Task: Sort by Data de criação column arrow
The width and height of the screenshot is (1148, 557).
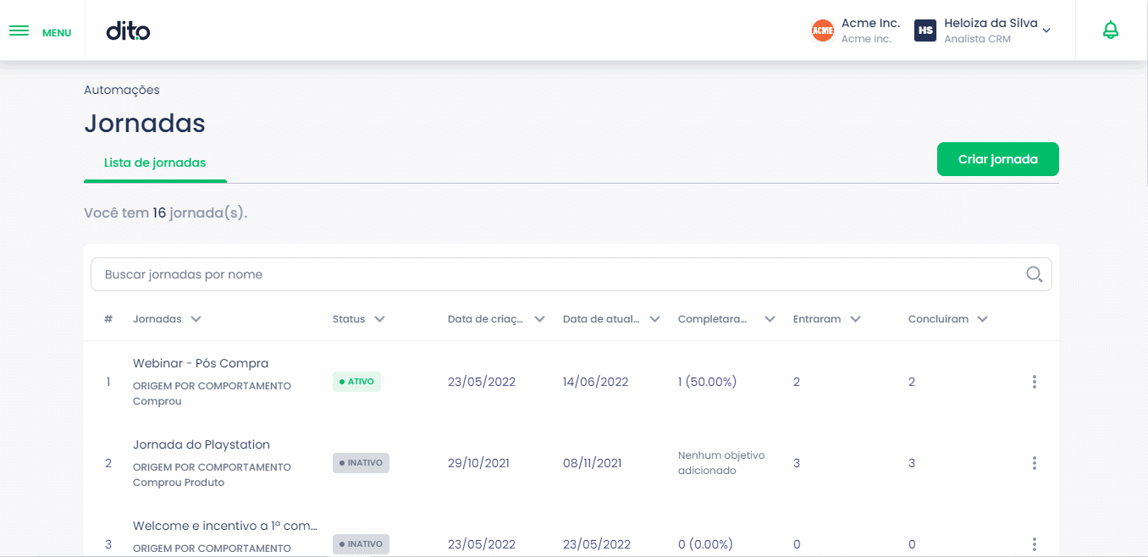Action: point(539,319)
